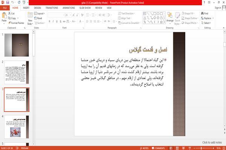This screenshot has width=226, height=150.
Task: Fit slide to current window
Action: pos(224,148)
